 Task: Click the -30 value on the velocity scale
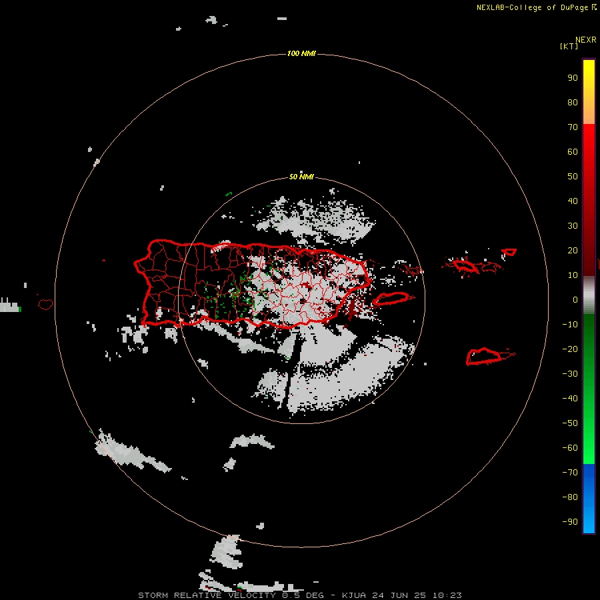(570, 374)
